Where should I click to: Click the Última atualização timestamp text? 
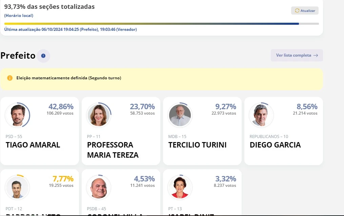pyautogui.click(x=70, y=30)
